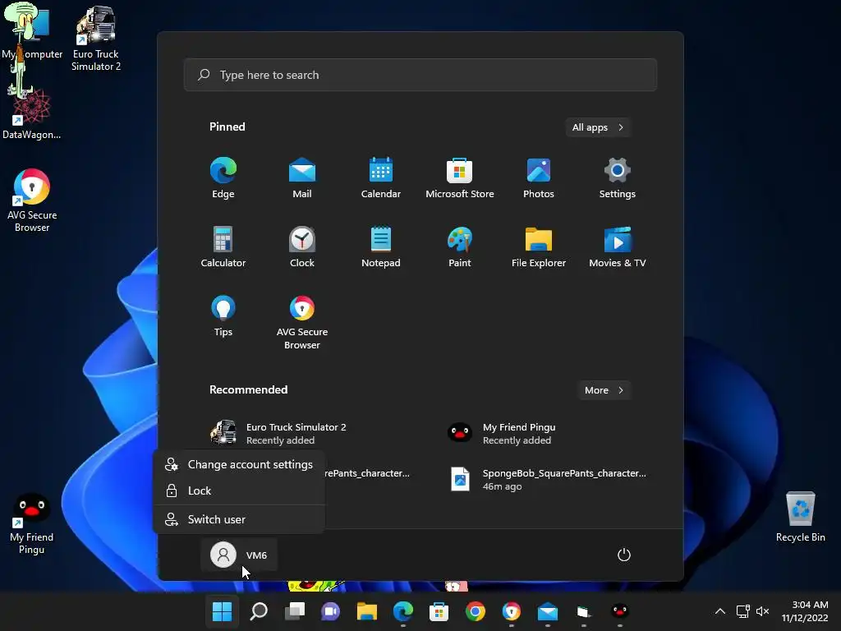Open the clock showing 3:04 AM
The height and width of the screenshot is (631, 841).
[805, 611]
